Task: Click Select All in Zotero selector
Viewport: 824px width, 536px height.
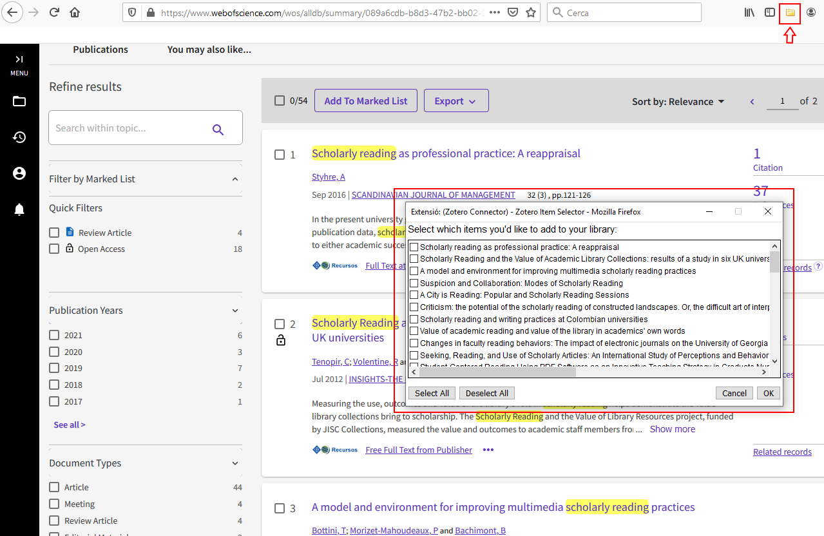Action: point(432,393)
